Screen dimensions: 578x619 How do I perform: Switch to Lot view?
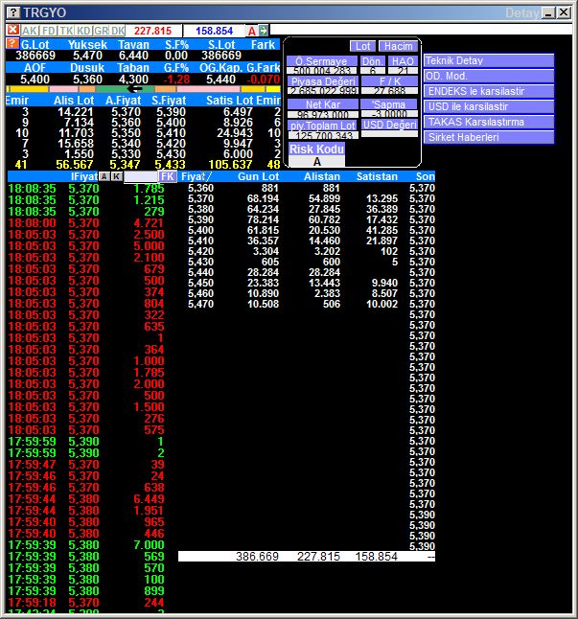pyautogui.click(x=362, y=46)
